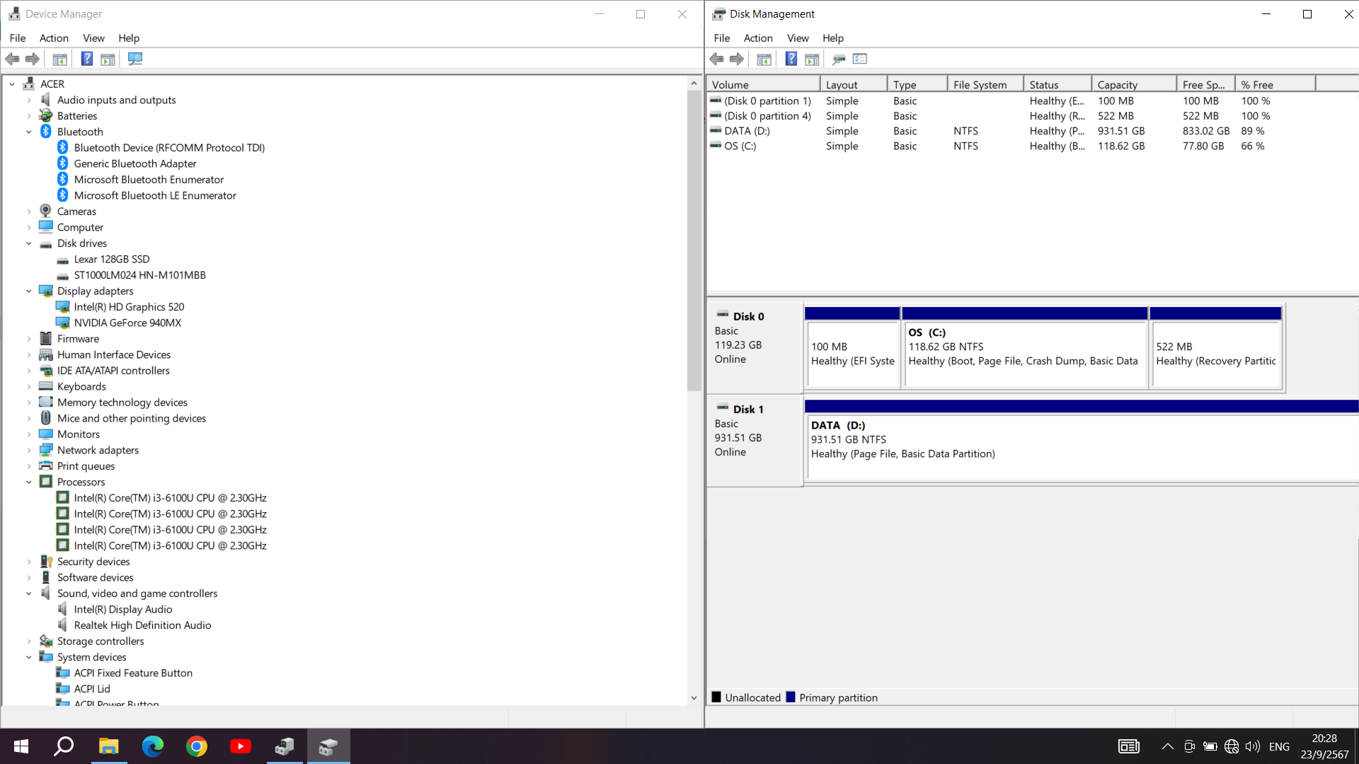The image size is (1359, 764).
Task: Collapse the Display adapters category
Action: 29,291
